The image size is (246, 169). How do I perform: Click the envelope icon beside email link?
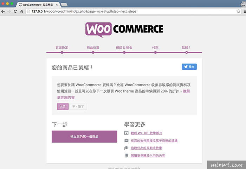(x=126, y=140)
